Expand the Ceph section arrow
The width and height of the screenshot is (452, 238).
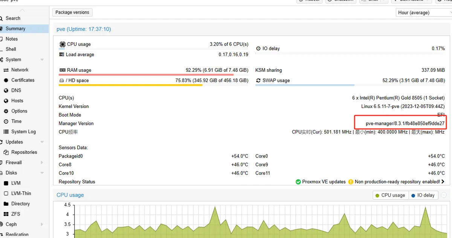pos(42,224)
